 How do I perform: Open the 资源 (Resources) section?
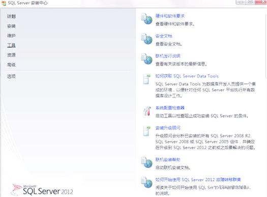point(11,55)
